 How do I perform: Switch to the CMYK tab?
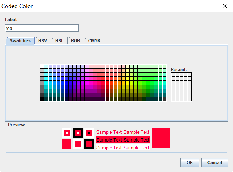94,41
